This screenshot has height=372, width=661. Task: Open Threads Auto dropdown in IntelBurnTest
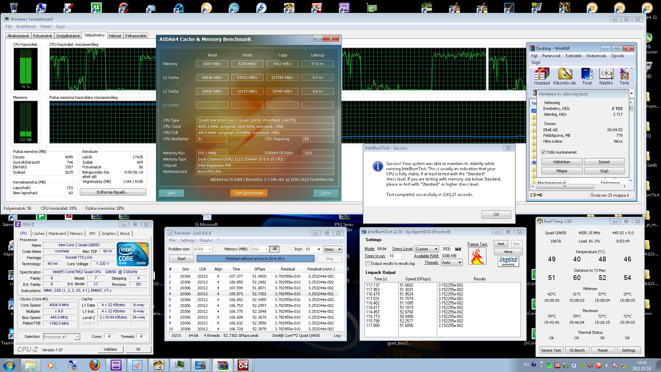click(x=451, y=262)
